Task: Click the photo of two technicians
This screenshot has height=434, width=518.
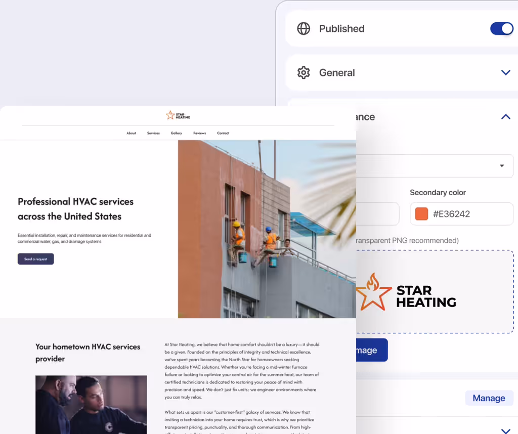Action: click(91, 405)
